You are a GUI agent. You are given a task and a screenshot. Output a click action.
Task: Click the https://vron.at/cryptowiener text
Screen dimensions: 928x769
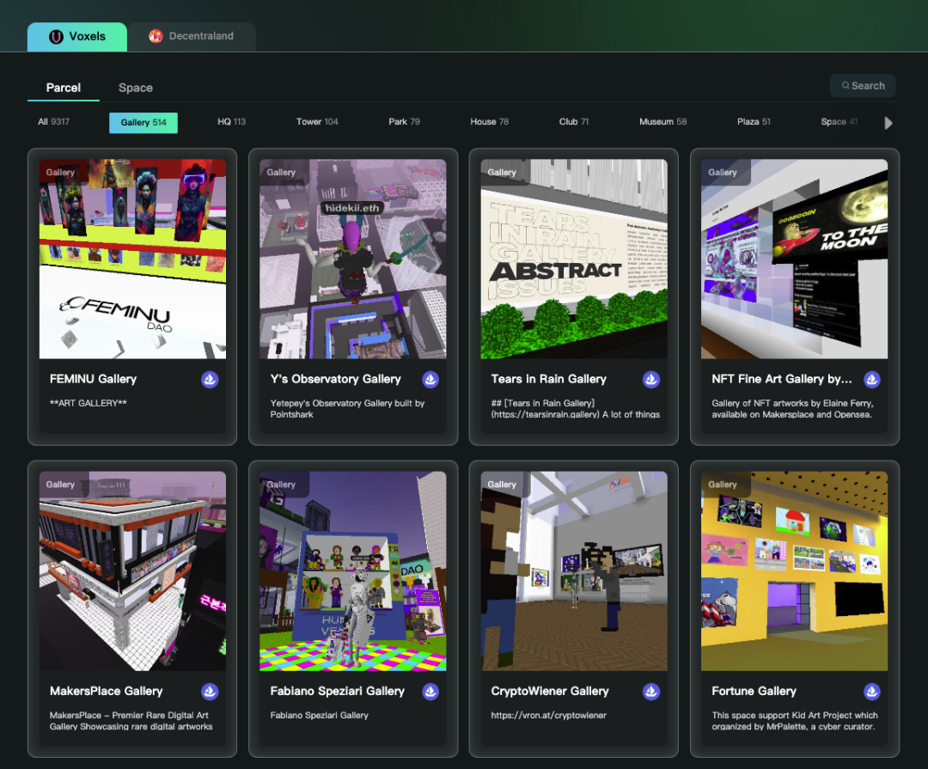(x=548, y=715)
